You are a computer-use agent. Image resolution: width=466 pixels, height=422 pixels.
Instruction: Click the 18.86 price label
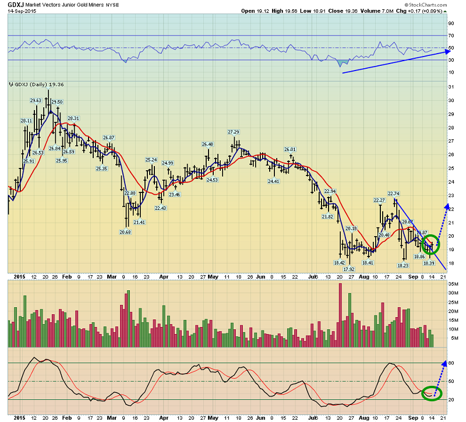click(x=419, y=256)
